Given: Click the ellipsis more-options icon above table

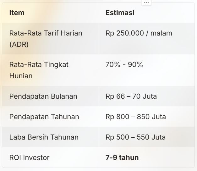Looking at the screenshot, I should [x=146, y=2].
